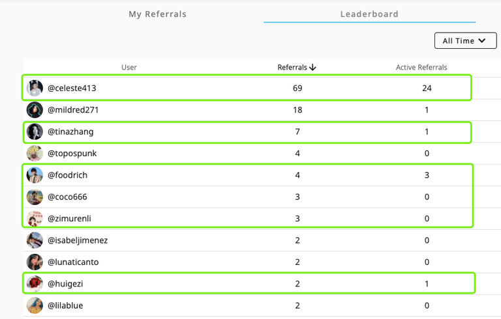
Task: Click the @celeste413 username link
Action: (x=72, y=88)
